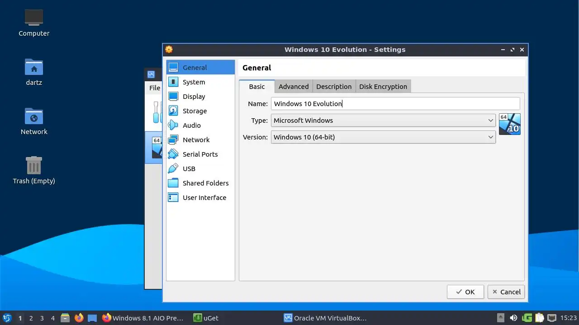This screenshot has height=325, width=579.
Task: Launch Firefox from the taskbar quick launcher
Action: [x=79, y=318]
